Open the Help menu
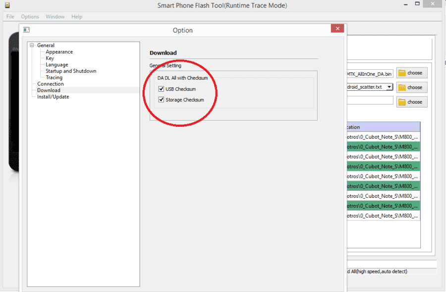446x292 pixels. pyautogui.click(x=77, y=16)
